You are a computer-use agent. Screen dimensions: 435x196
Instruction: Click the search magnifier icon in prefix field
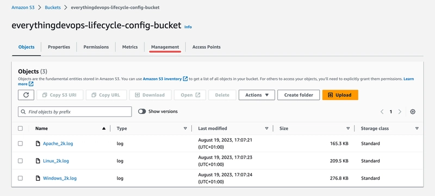click(x=23, y=112)
